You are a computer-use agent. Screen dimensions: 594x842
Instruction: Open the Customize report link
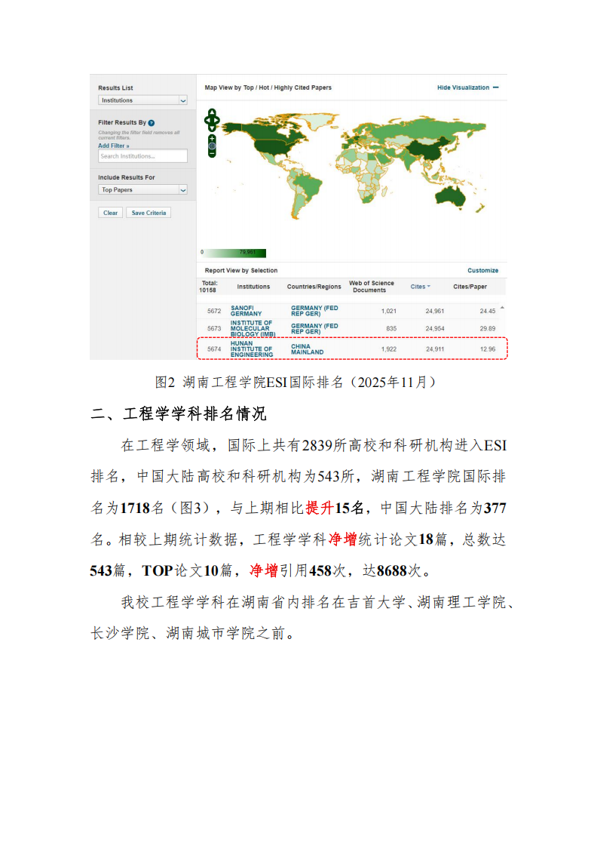point(482,270)
